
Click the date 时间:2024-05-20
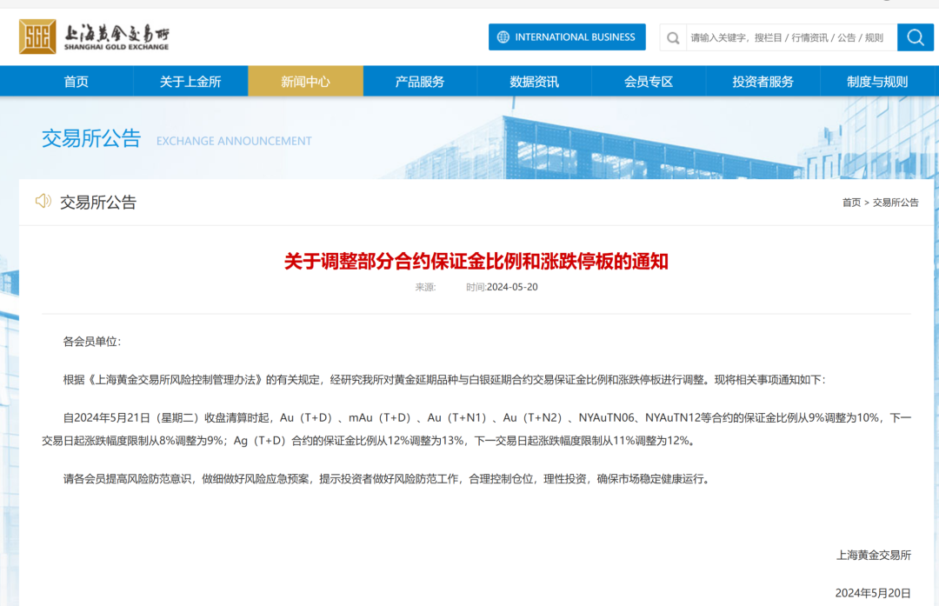point(502,288)
